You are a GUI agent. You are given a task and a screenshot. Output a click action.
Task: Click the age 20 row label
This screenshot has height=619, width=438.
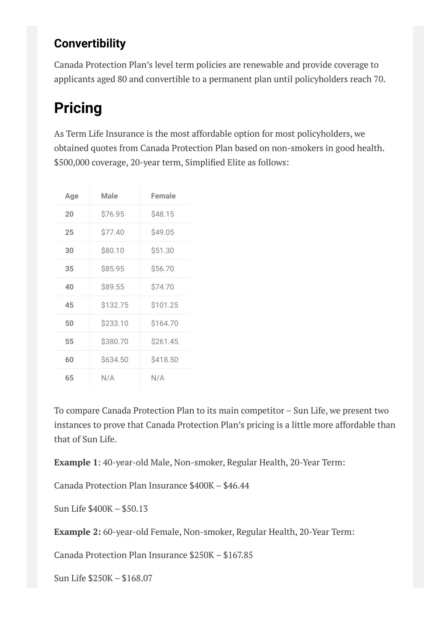pyautogui.click(x=69, y=214)
